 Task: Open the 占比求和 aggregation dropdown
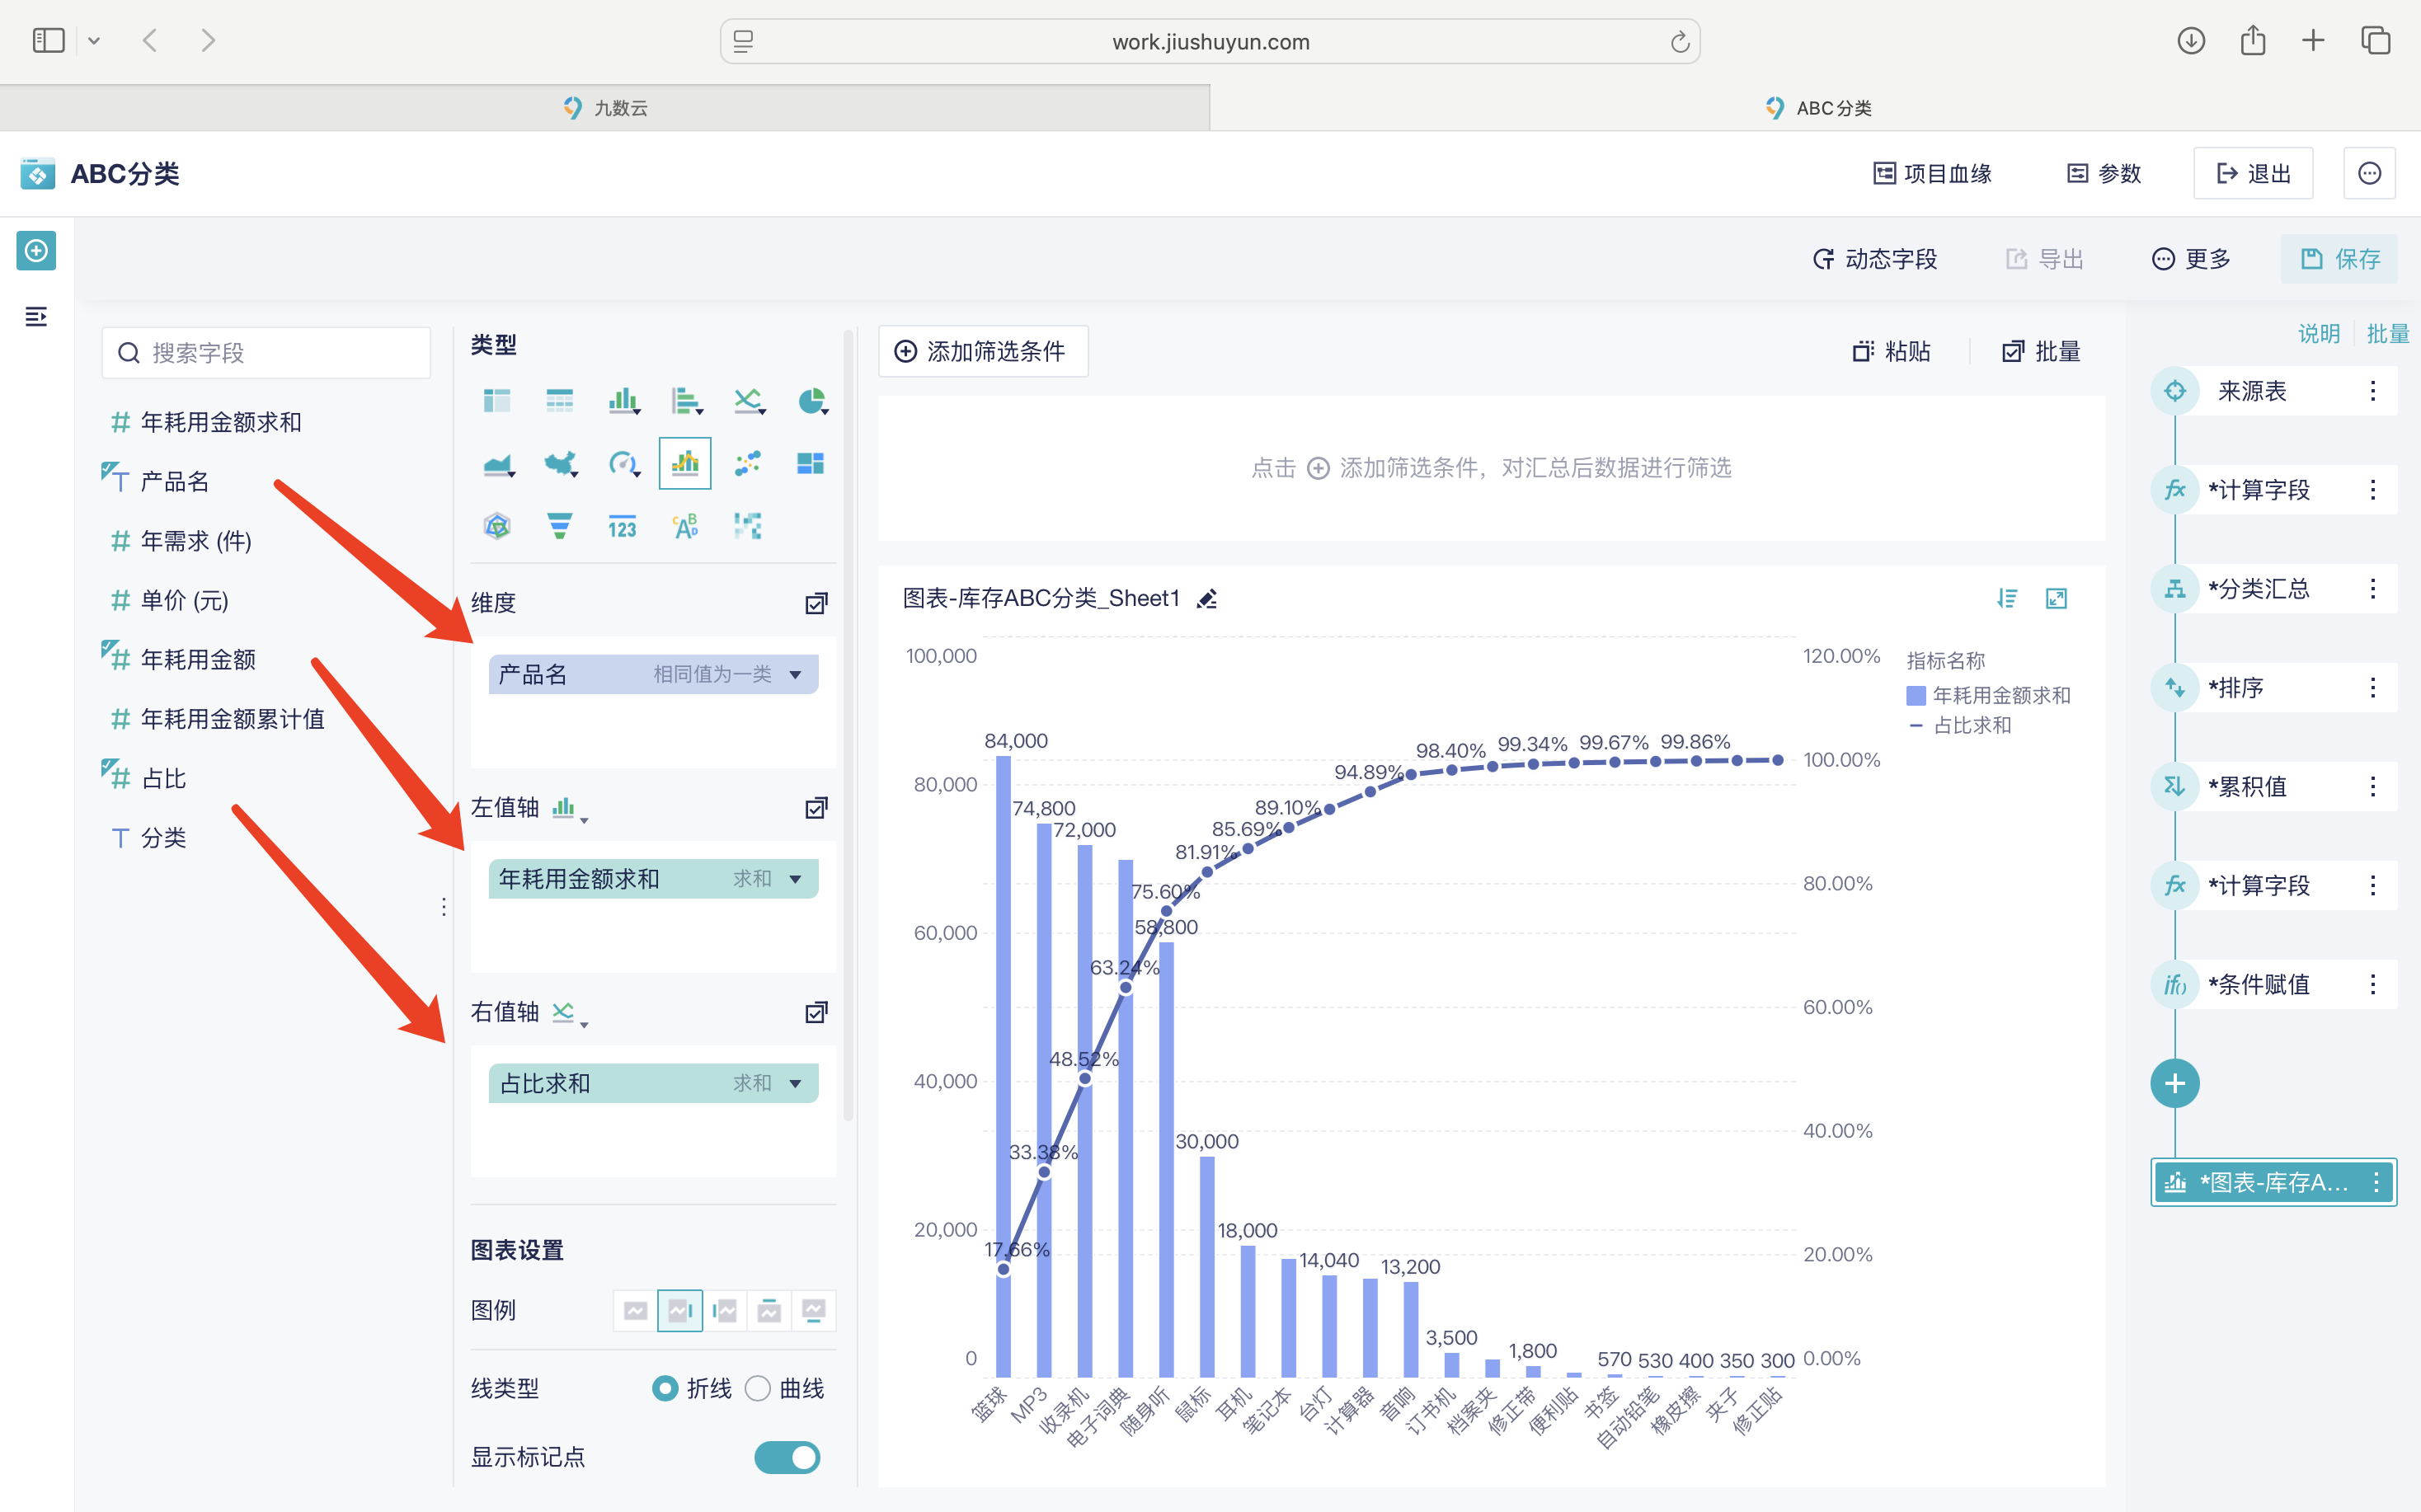point(795,1083)
